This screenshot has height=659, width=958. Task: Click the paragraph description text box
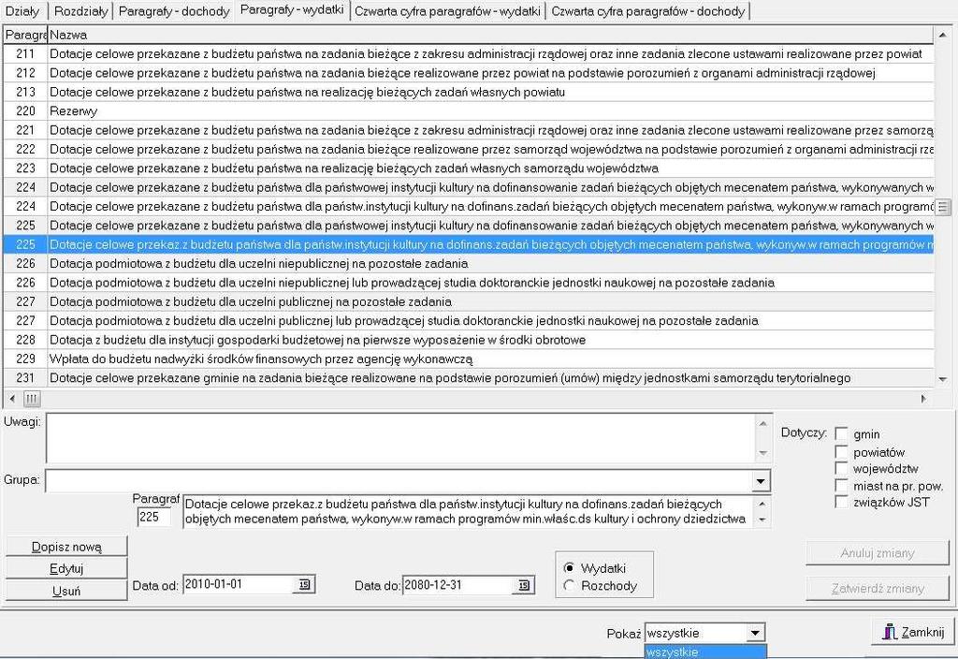470,512
